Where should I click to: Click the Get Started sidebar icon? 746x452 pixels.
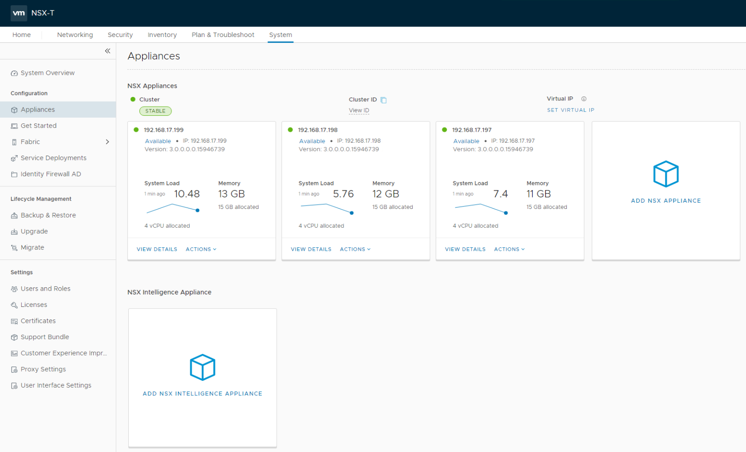point(14,125)
